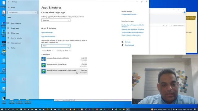Image resolution: width=198 pixels, height=111 pixels.
Task: Open the App execution aliases link
Action: click(48, 36)
